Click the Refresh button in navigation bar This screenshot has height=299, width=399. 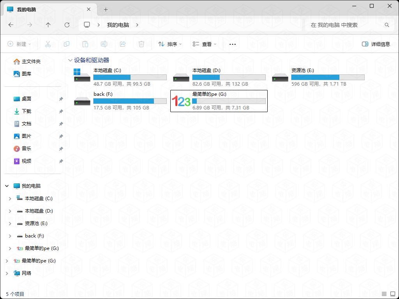pyautogui.click(x=67, y=25)
